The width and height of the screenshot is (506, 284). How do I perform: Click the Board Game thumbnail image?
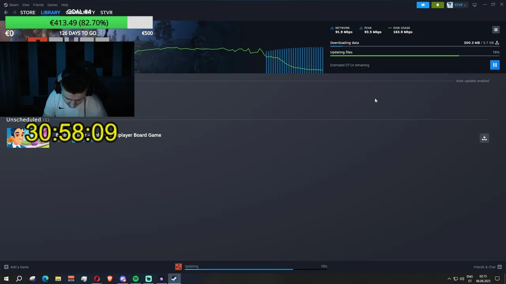click(x=28, y=138)
